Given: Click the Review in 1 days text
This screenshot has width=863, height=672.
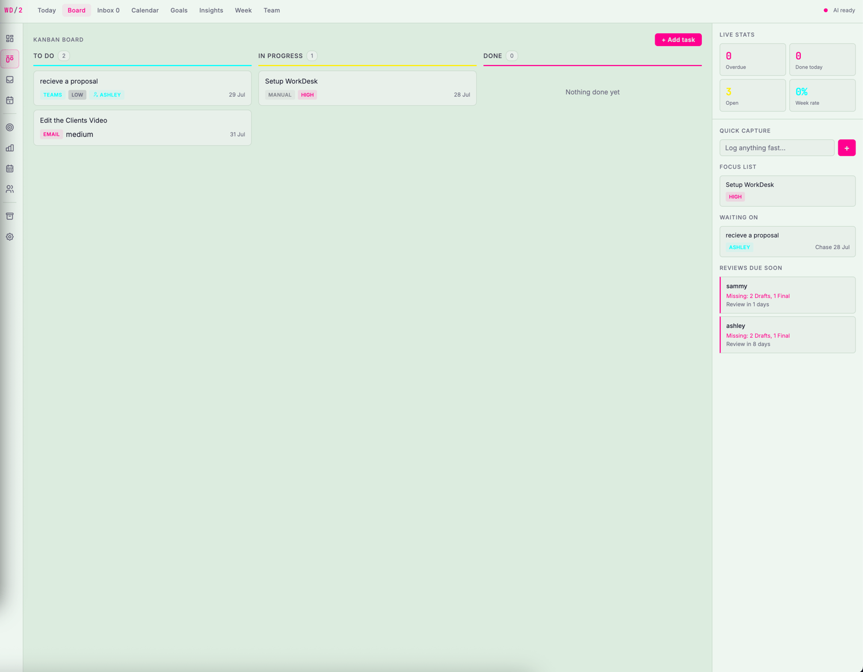Looking at the screenshot, I should pyautogui.click(x=747, y=304).
